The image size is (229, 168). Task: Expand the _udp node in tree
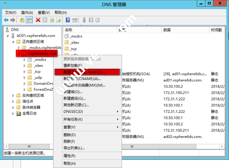click(x=24, y=78)
